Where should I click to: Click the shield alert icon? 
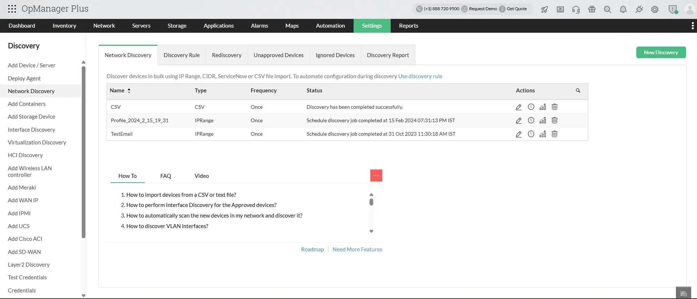[673, 9]
